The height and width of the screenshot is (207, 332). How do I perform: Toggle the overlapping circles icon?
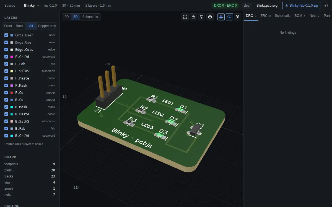[x=229, y=17]
